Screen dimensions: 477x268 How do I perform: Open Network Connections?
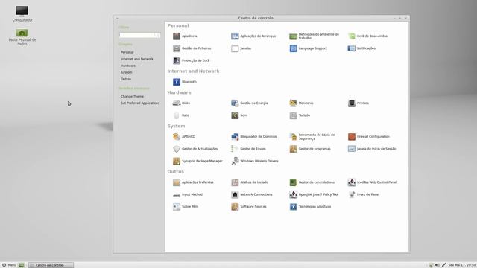252,194
